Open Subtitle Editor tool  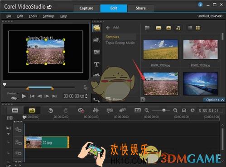(x=138, y=110)
